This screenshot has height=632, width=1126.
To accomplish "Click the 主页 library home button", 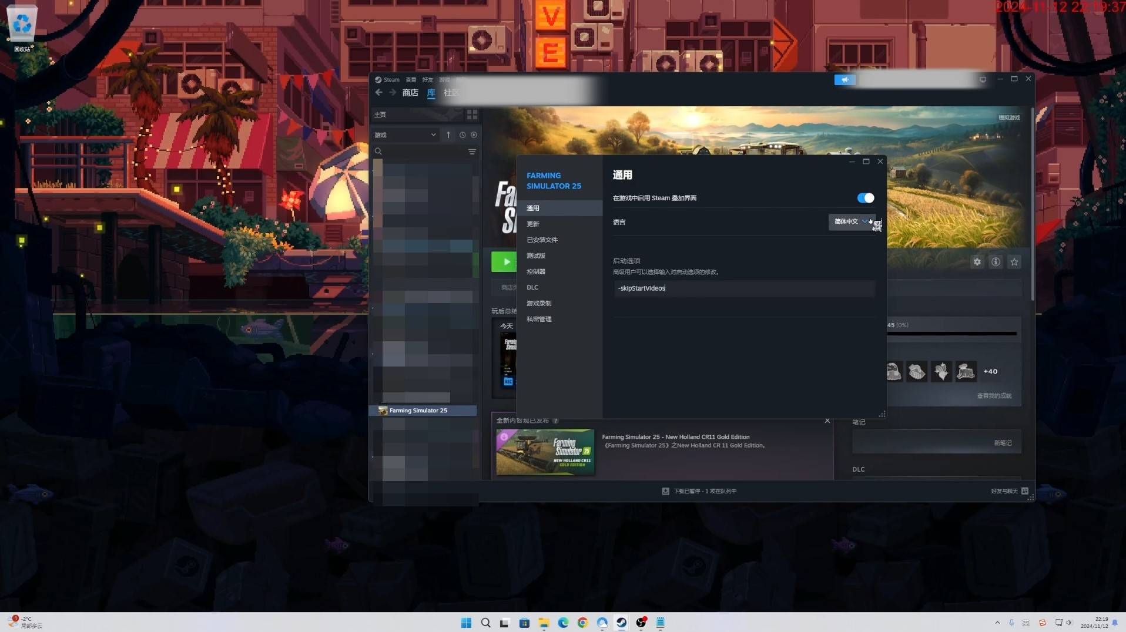I will [417, 115].
